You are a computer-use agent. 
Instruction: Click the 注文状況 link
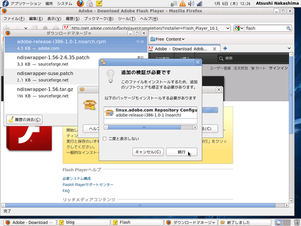(x=240, y=68)
